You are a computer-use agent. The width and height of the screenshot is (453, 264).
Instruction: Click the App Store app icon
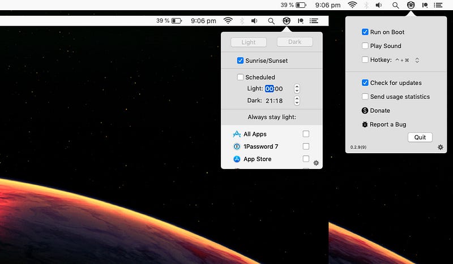(x=237, y=159)
